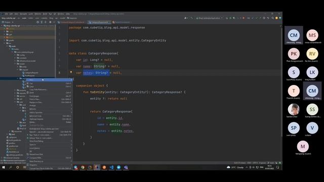Open Chrome from the taskbar
324x182 pixels.
[x=83, y=167]
